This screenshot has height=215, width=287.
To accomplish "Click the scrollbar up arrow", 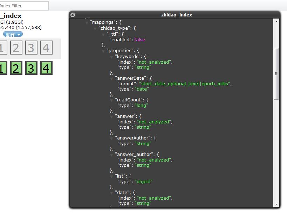I will (276, 22).
